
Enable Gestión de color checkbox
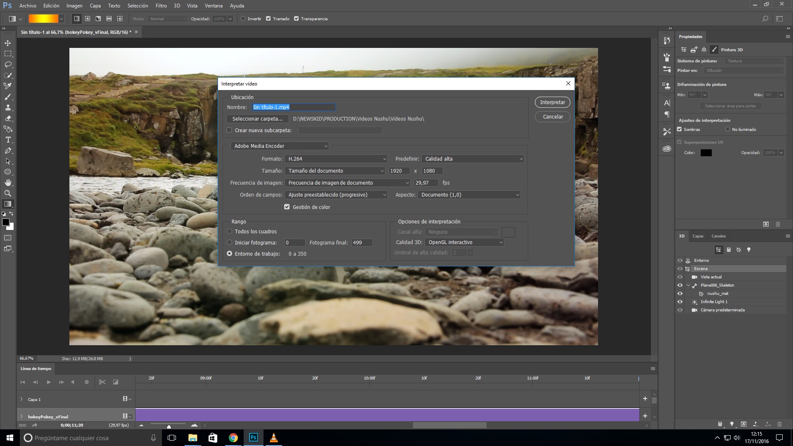[287, 207]
